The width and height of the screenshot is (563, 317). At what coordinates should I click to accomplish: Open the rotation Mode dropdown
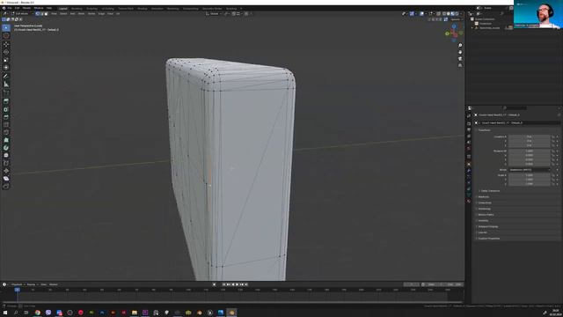tap(530, 170)
